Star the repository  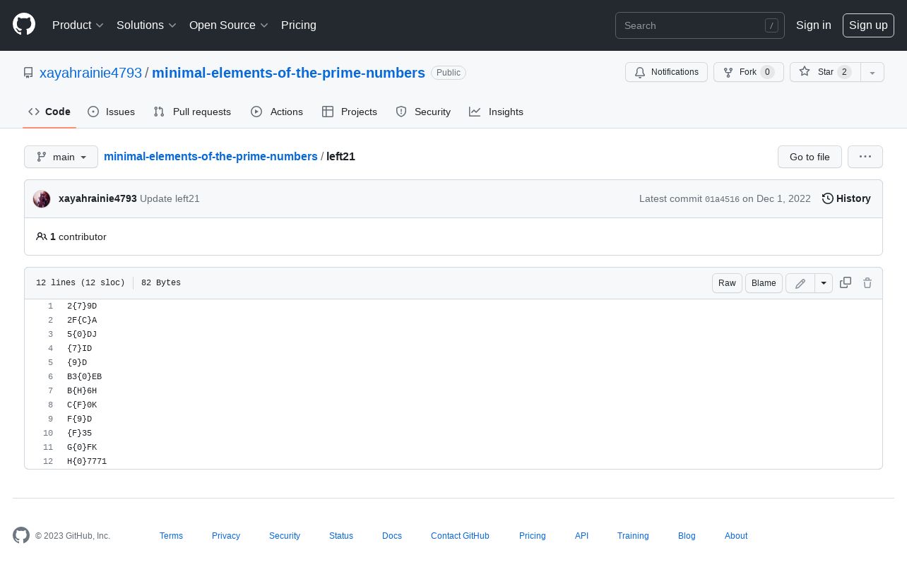click(825, 72)
